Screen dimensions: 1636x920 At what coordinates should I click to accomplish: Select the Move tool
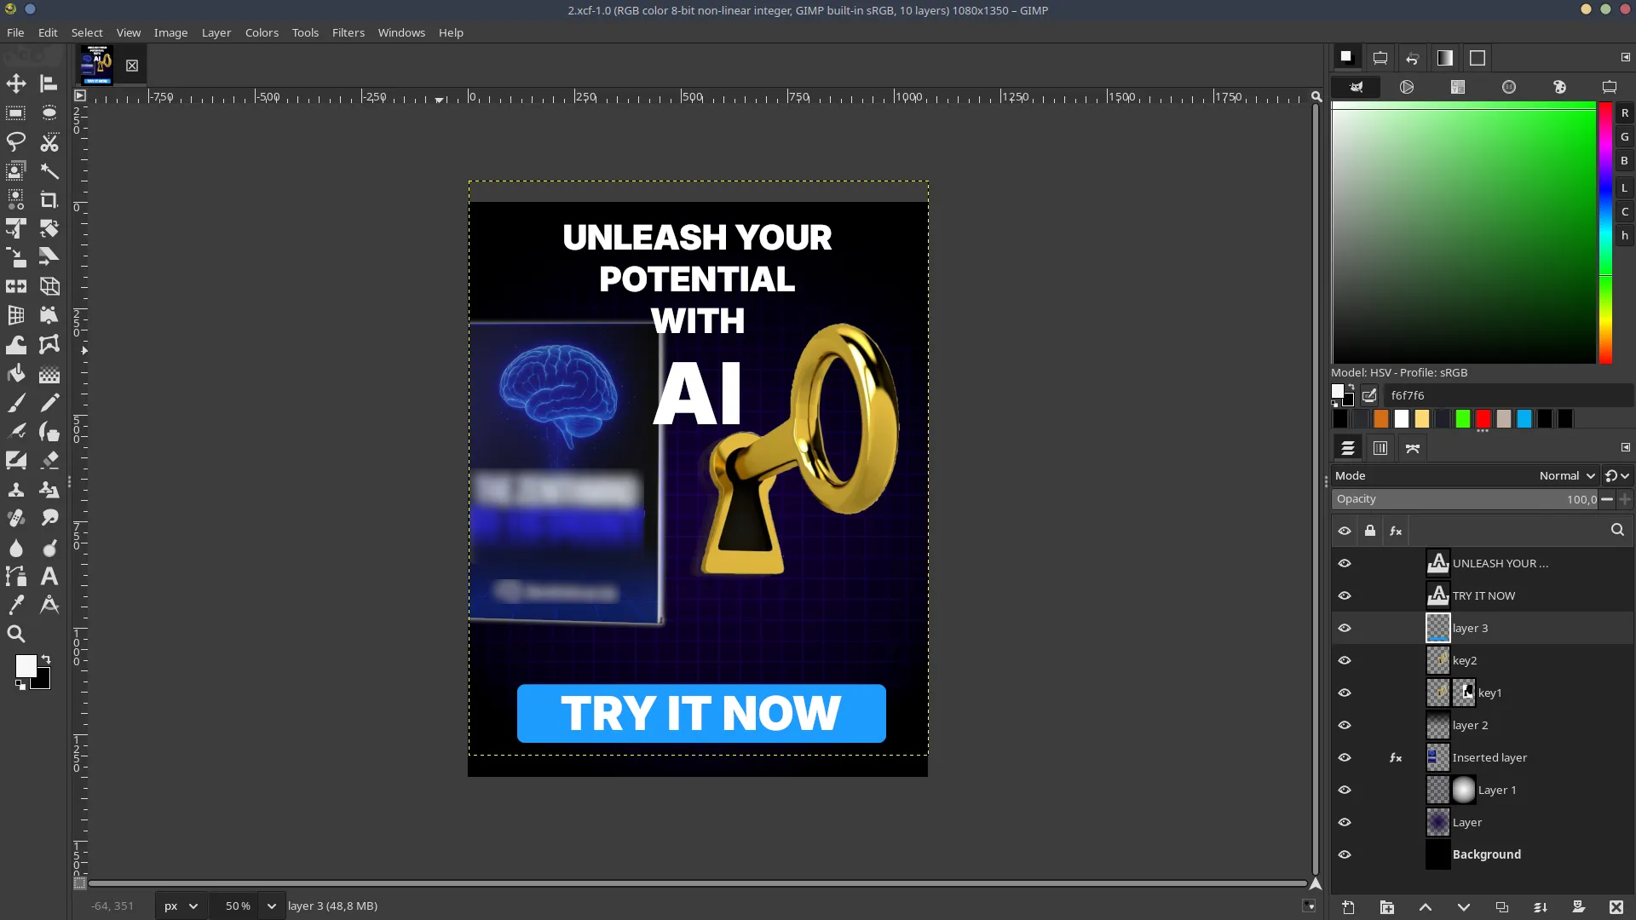pos(16,83)
